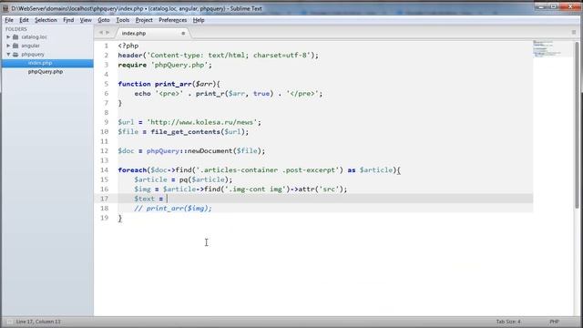This screenshot has width=583, height=328.
Task: Open the Find menu
Action: point(68,20)
